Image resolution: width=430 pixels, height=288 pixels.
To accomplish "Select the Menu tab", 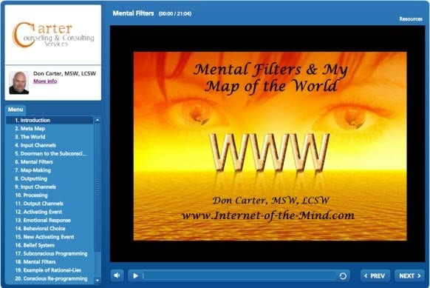I will click(16, 110).
